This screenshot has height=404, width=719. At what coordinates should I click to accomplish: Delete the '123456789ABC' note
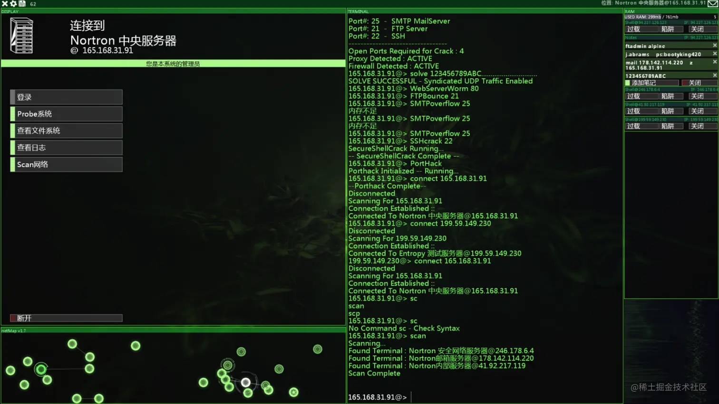715,75
